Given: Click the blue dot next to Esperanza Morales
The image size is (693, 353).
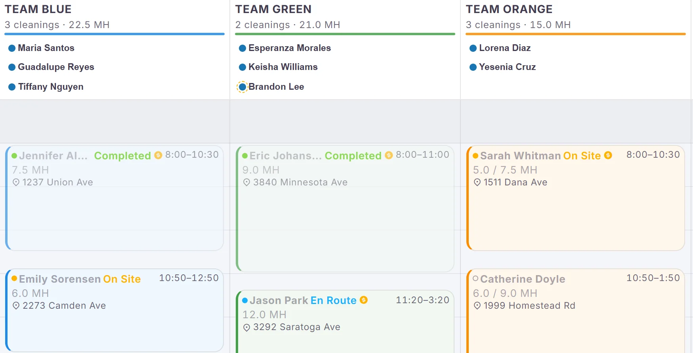Looking at the screenshot, I should (242, 48).
